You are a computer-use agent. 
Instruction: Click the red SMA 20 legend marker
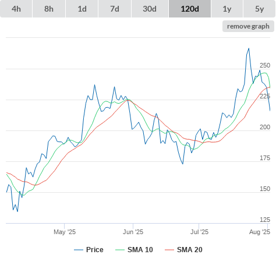coord(169,250)
